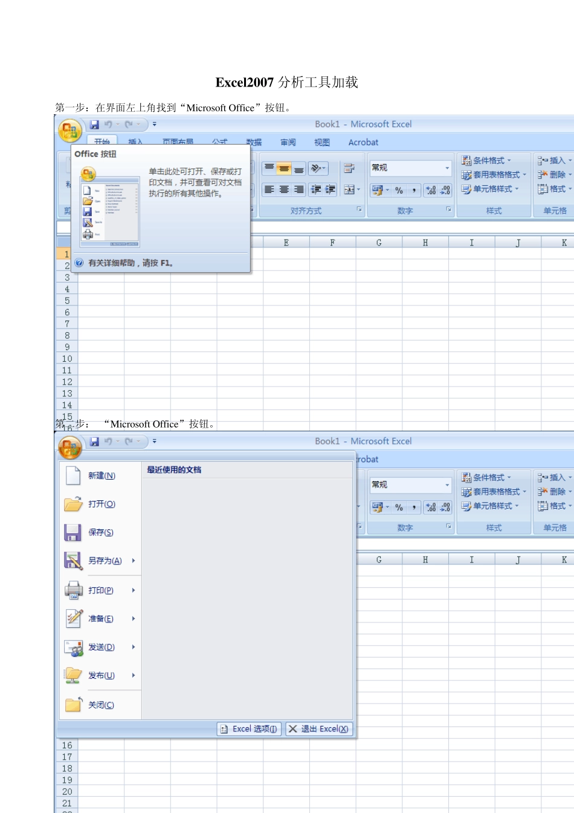Open the 删除 cells button in second screenshot
The width and height of the screenshot is (574, 813).
tap(555, 492)
